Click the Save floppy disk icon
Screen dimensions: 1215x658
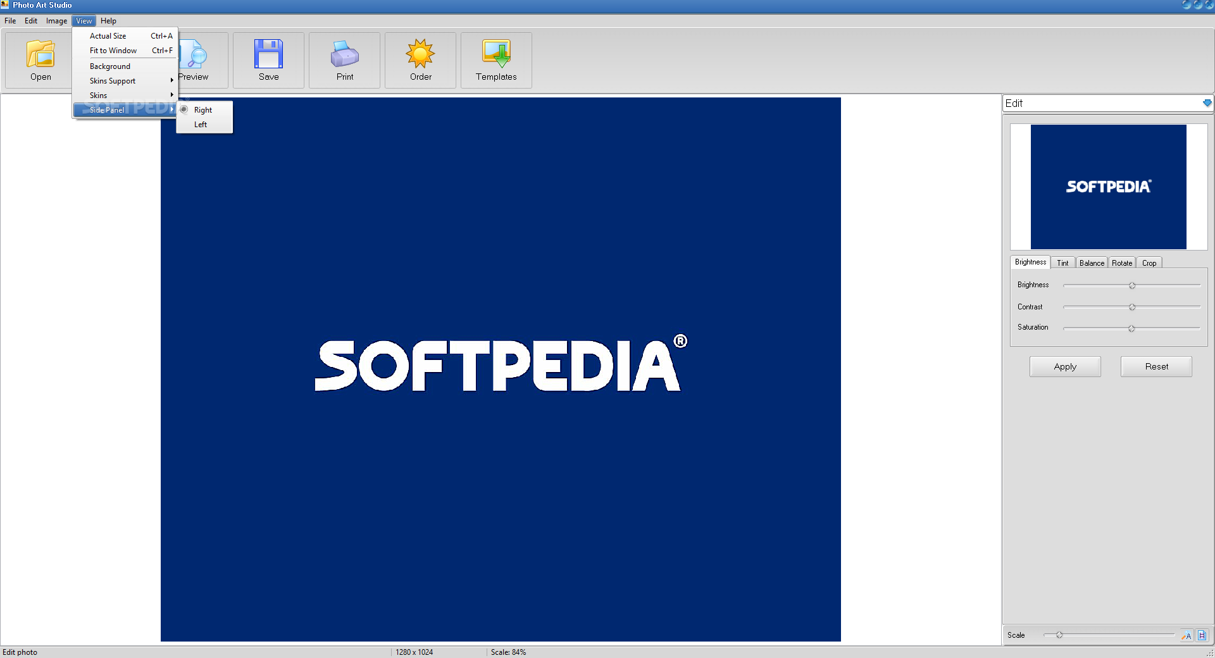pyautogui.click(x=268, y=54)
